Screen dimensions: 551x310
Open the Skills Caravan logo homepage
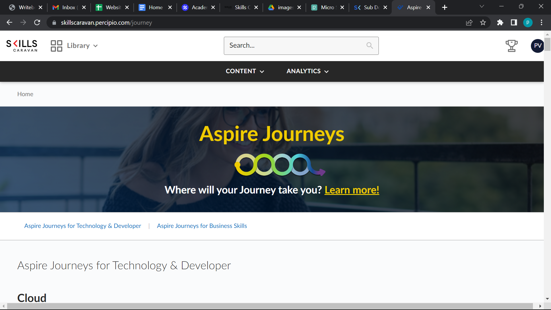click(22, 45)
